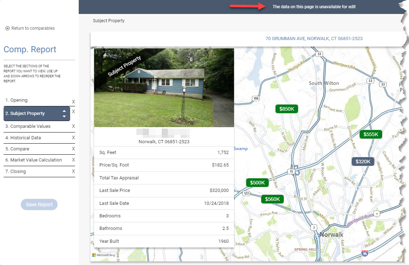Viewport: 409px width, 265px height.
Task: Click the Return to comparables back arrow icon
Action: (8, 28)
